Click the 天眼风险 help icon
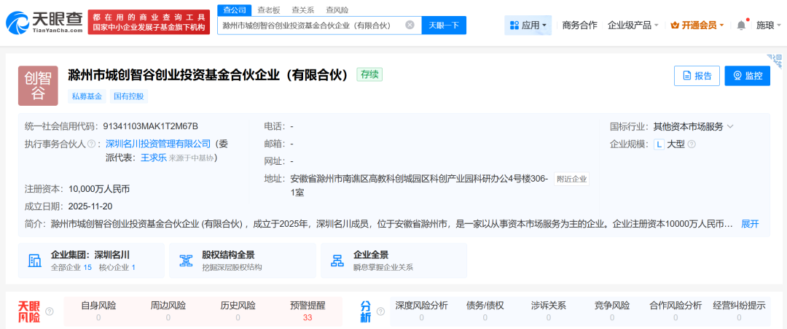Viewport: 787px width, 329px height. [x=50, y=312]
